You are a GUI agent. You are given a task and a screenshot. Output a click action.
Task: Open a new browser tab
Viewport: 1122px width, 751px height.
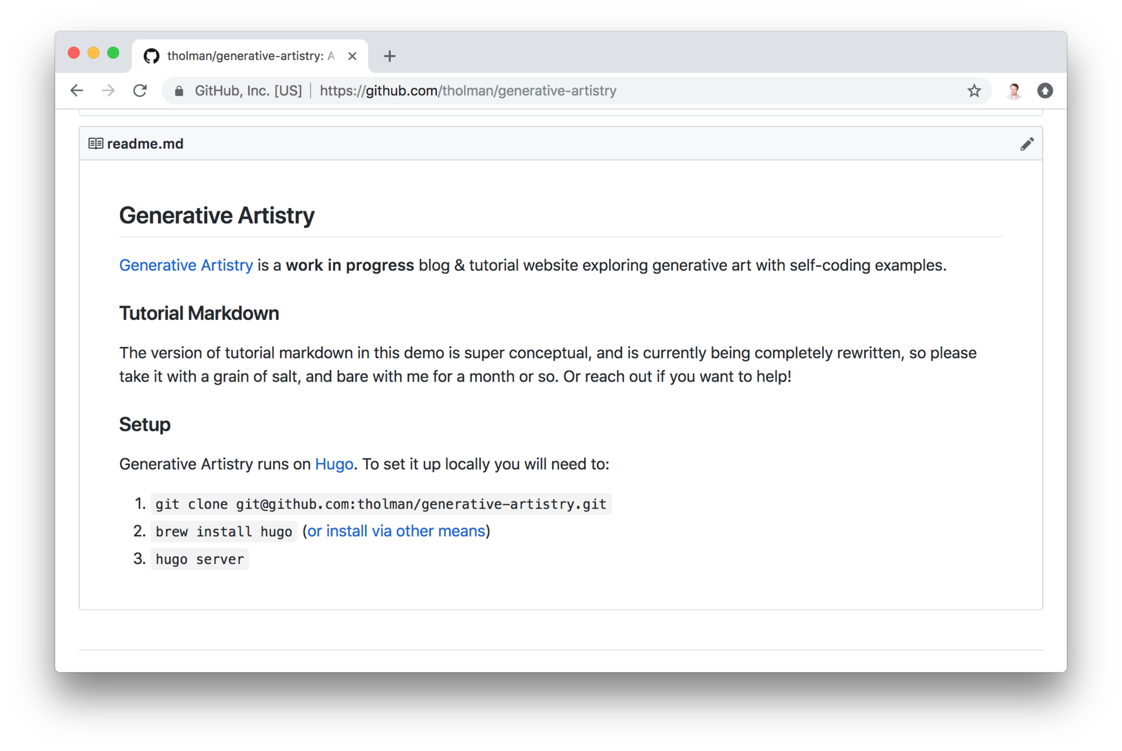pos(389,56)
